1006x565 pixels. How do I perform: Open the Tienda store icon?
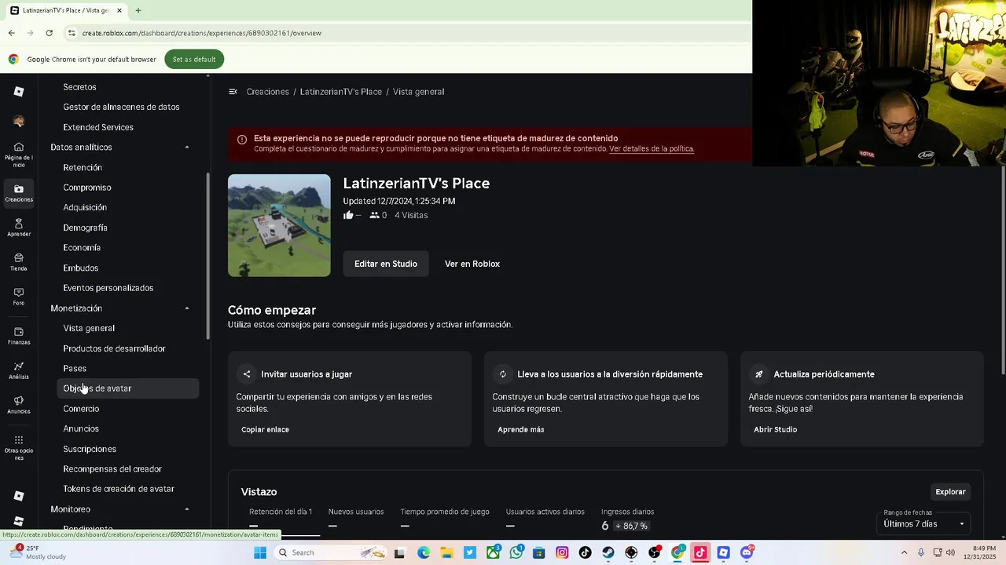19,258
